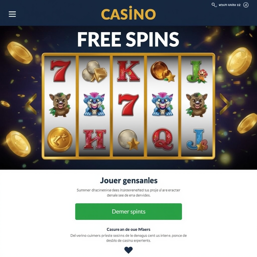257x257 pixels.
Task: Click the CASINO logo
Action: point(128,13)
